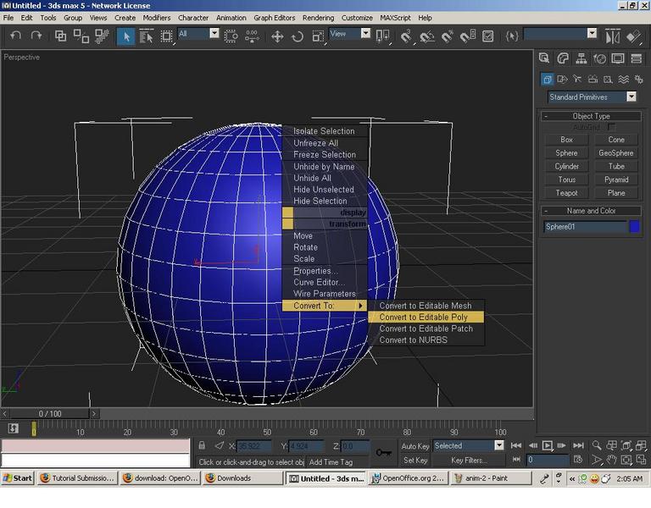Click the Sphere01 name field
651x508 pixels.
[x=586, y=227]
